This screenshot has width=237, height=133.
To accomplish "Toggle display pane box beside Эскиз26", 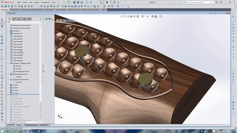I will point(43,66).
